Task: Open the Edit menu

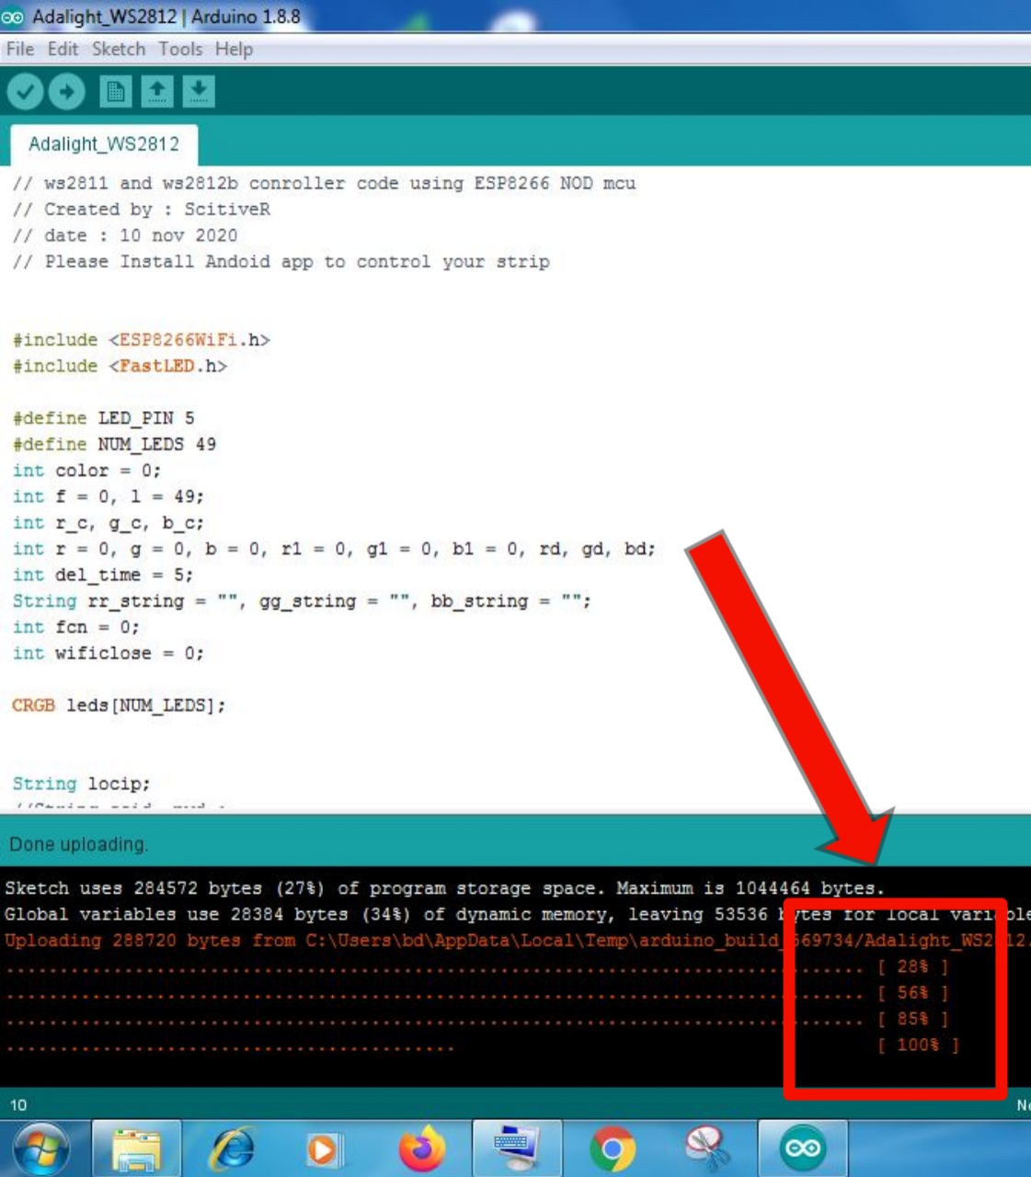Action: pos(63,49)
